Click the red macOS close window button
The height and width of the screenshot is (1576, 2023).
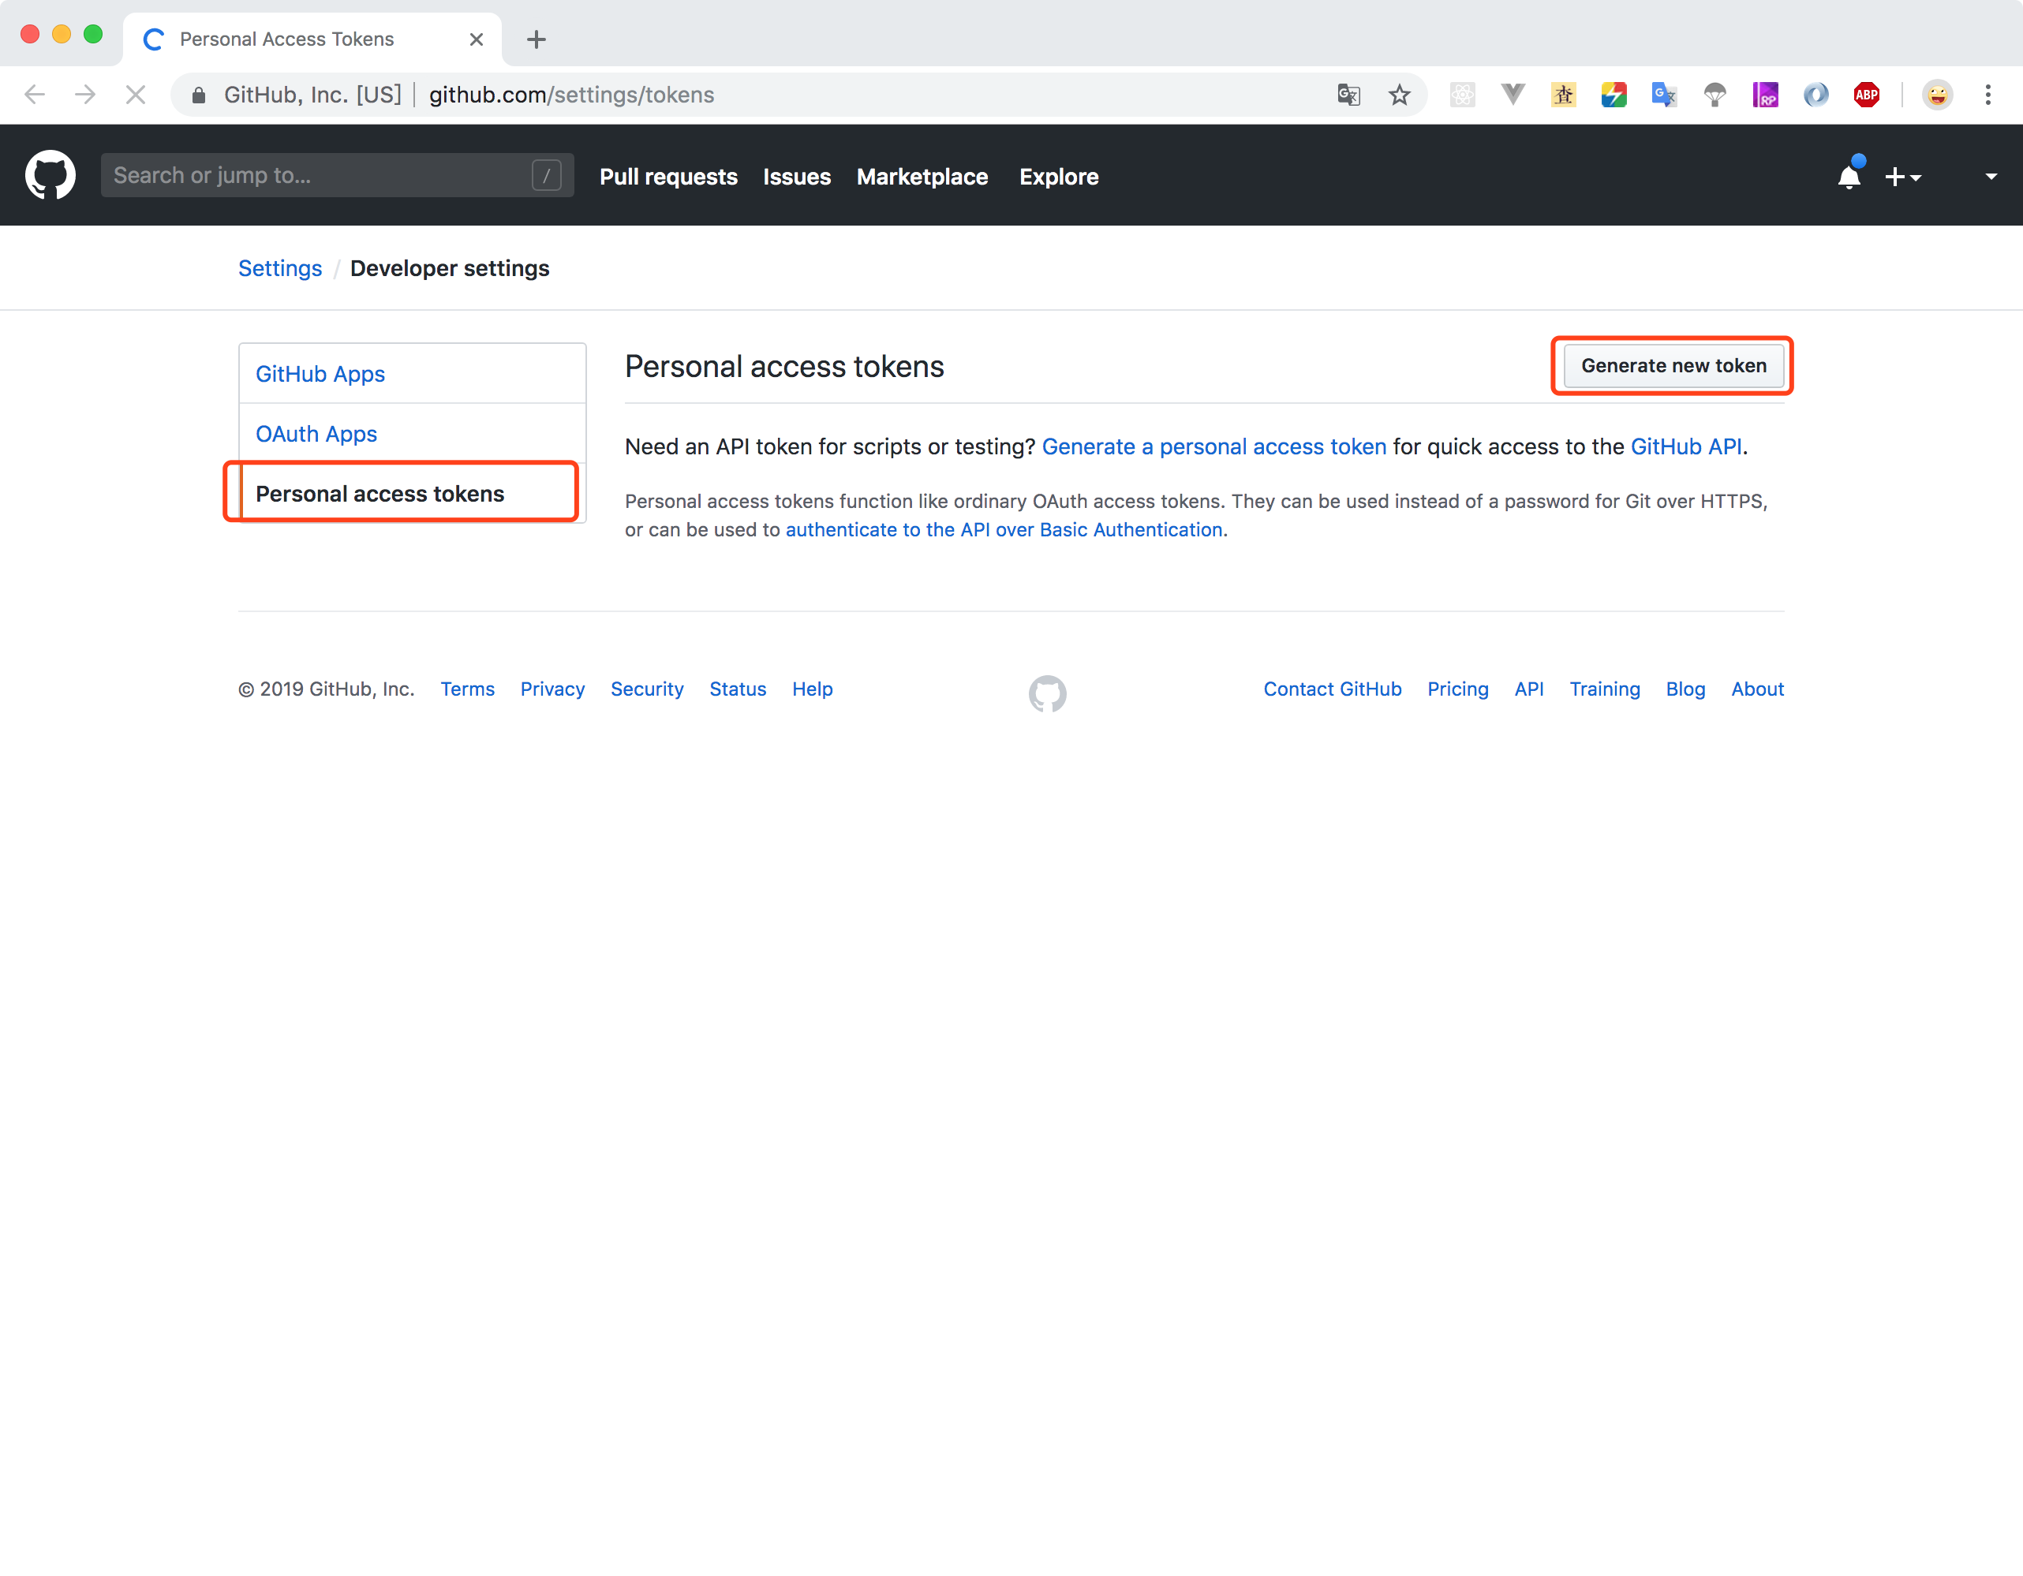pos(30,34)
